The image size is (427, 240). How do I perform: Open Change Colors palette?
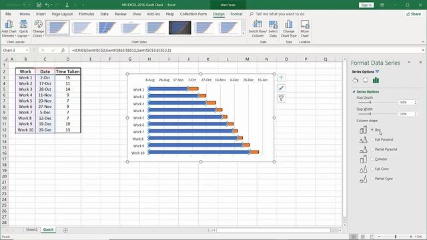39,29
